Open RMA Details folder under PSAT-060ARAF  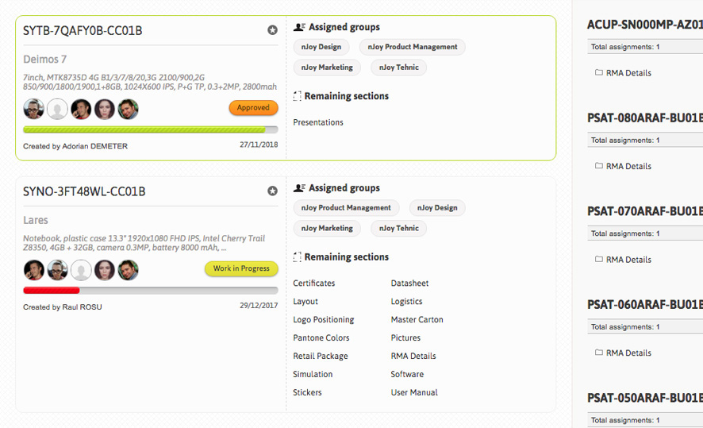(x=623, y=353)
